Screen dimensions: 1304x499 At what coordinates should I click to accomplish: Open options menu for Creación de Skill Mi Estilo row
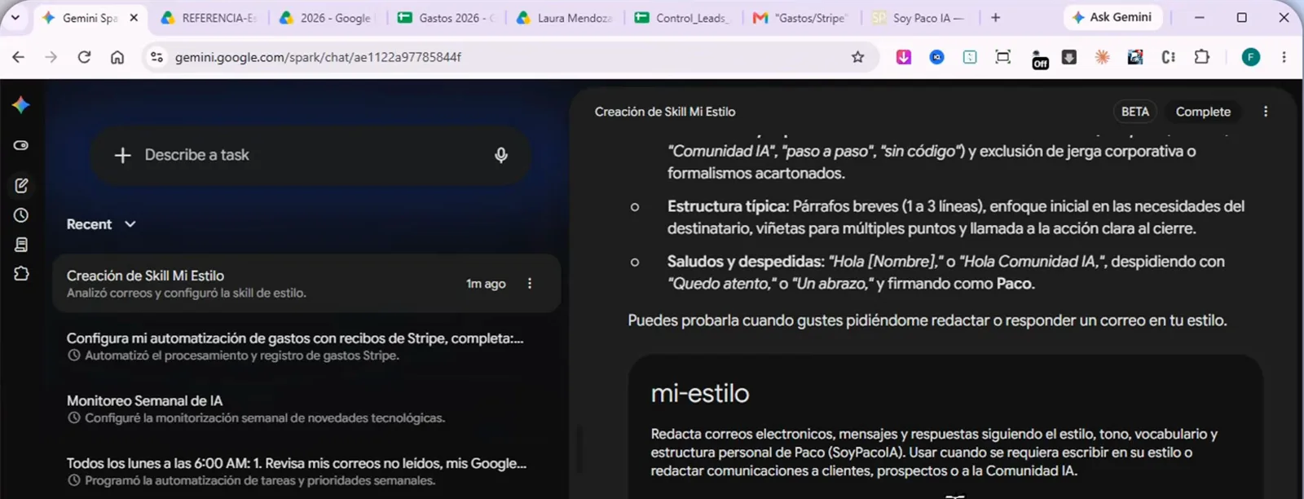point(530,283)
